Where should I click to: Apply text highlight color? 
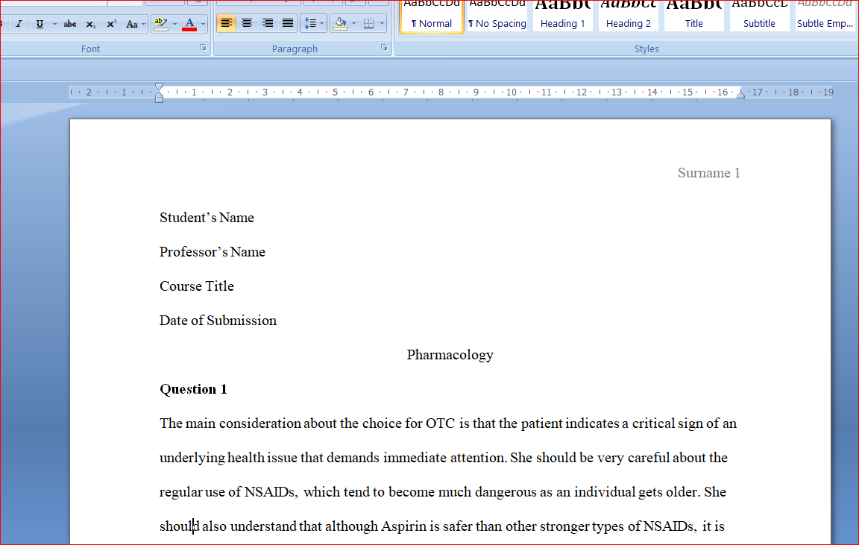(160, 24)
